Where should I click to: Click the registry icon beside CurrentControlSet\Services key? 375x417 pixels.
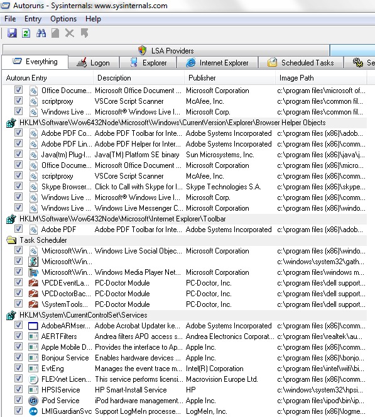pyautogui.click(x=11, y=315)
